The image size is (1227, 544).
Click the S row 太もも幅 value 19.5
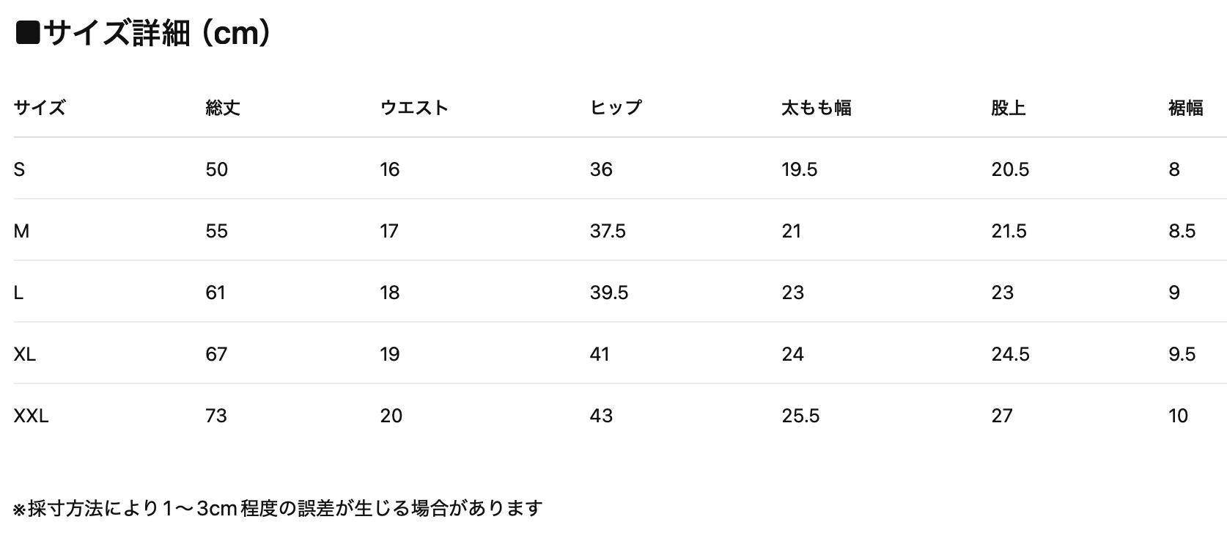[799, 169]
